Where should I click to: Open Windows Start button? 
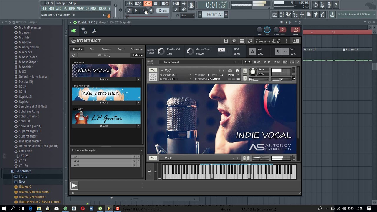tap(4, 208)
